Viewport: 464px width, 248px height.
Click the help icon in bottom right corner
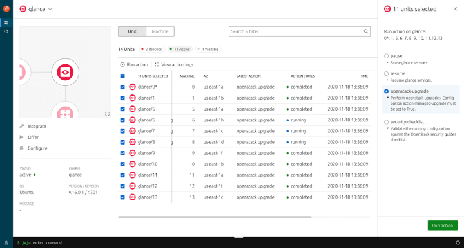point(458,243)
